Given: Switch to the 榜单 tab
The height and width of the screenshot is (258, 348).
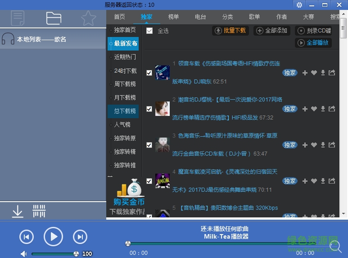Looking at the screenshot, I should [x=173, y=17].
